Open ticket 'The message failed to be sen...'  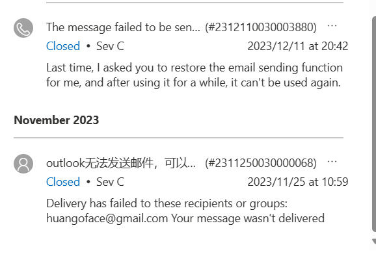coord(123,27)
